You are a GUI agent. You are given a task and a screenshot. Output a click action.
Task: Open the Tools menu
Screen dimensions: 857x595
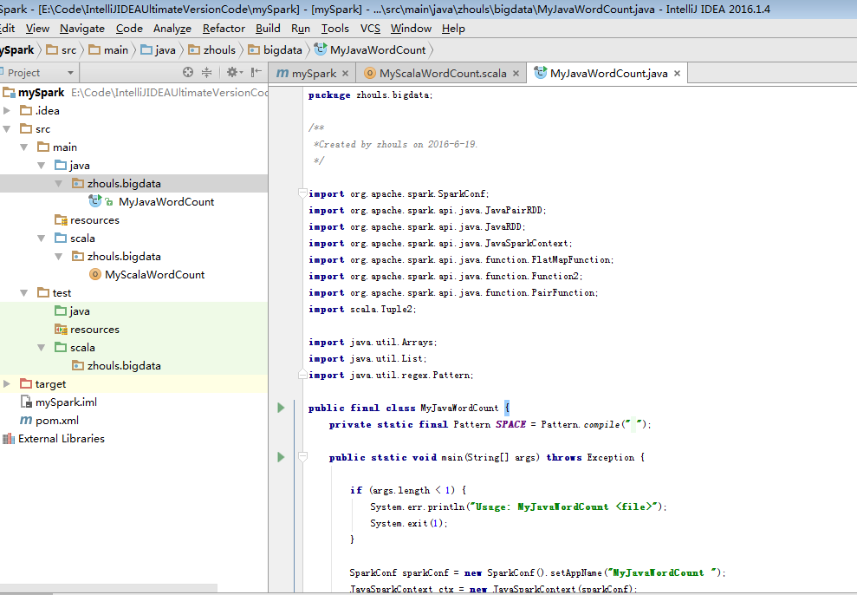point(335,29)
